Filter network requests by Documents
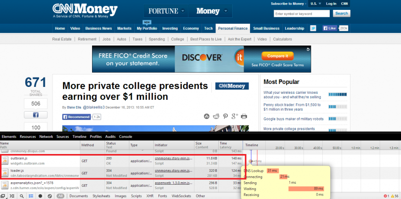The height and width of the screenshot is (199, 401). coord(79,196)
